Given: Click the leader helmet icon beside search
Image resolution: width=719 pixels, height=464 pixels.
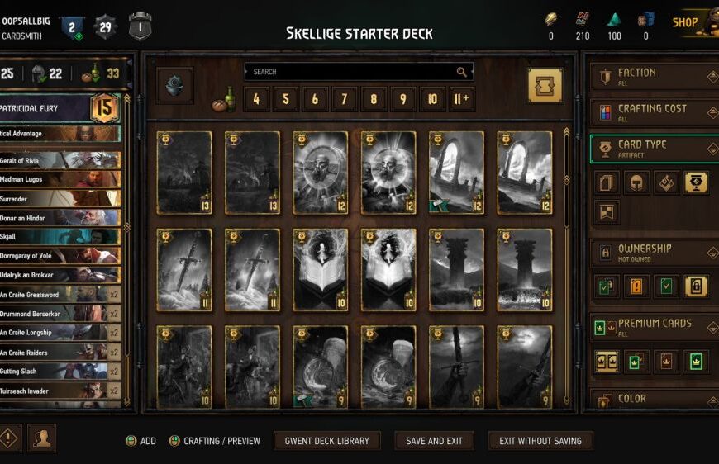Looking at the screenshot, I should [174, 86].
